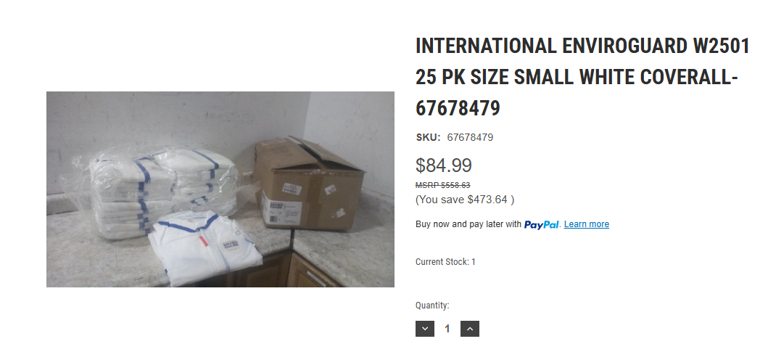The width and height of the screenshot is (768, 344).
Task: Click the SKU number 67678479
Action: coord(470,137)
